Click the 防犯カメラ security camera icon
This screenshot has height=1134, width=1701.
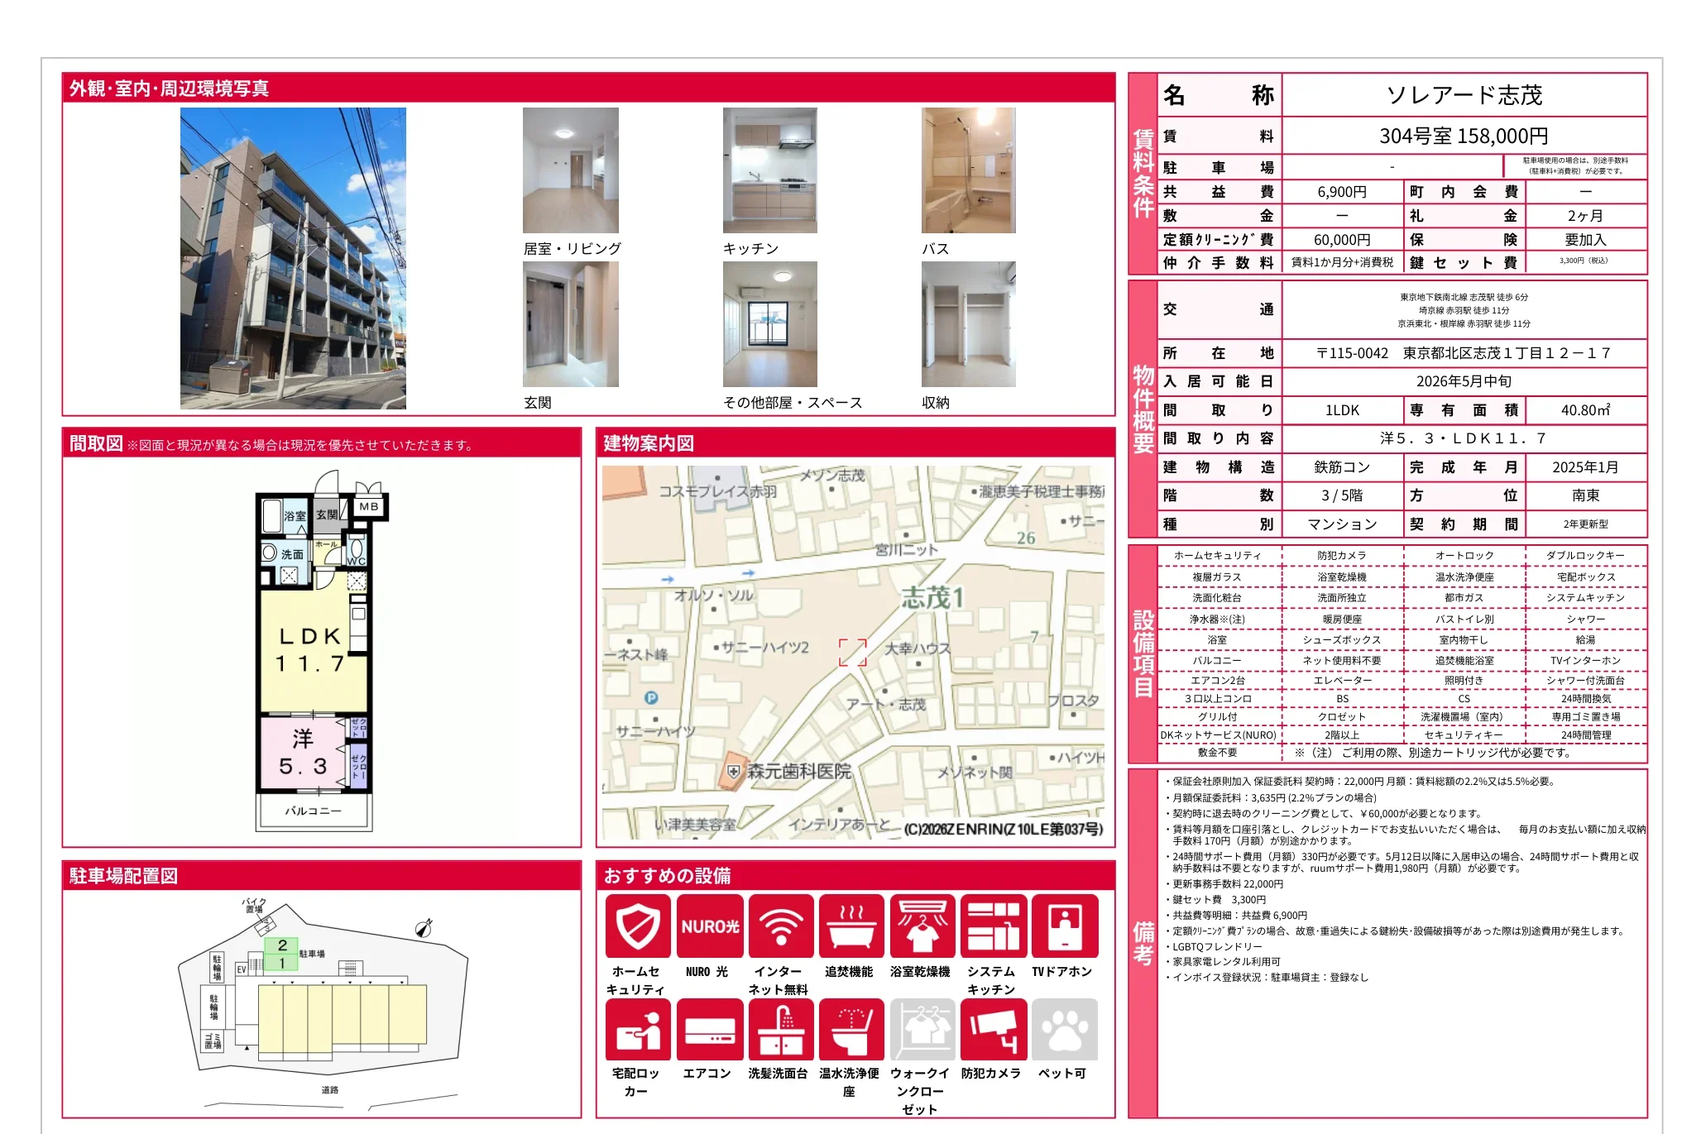point(993,1029)
